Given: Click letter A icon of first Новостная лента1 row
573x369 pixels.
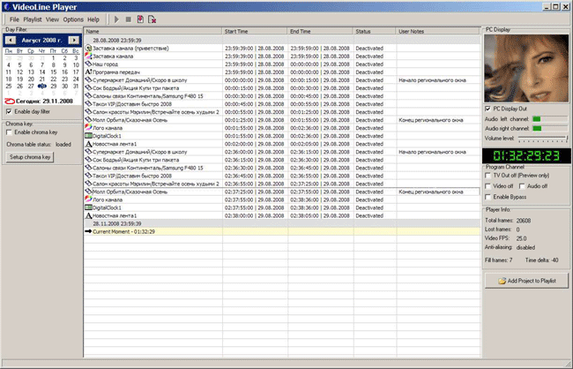Looking at the screenshot, I should (x=88, y=144).
